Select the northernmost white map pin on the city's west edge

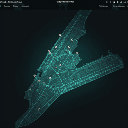tap(60, 35)
